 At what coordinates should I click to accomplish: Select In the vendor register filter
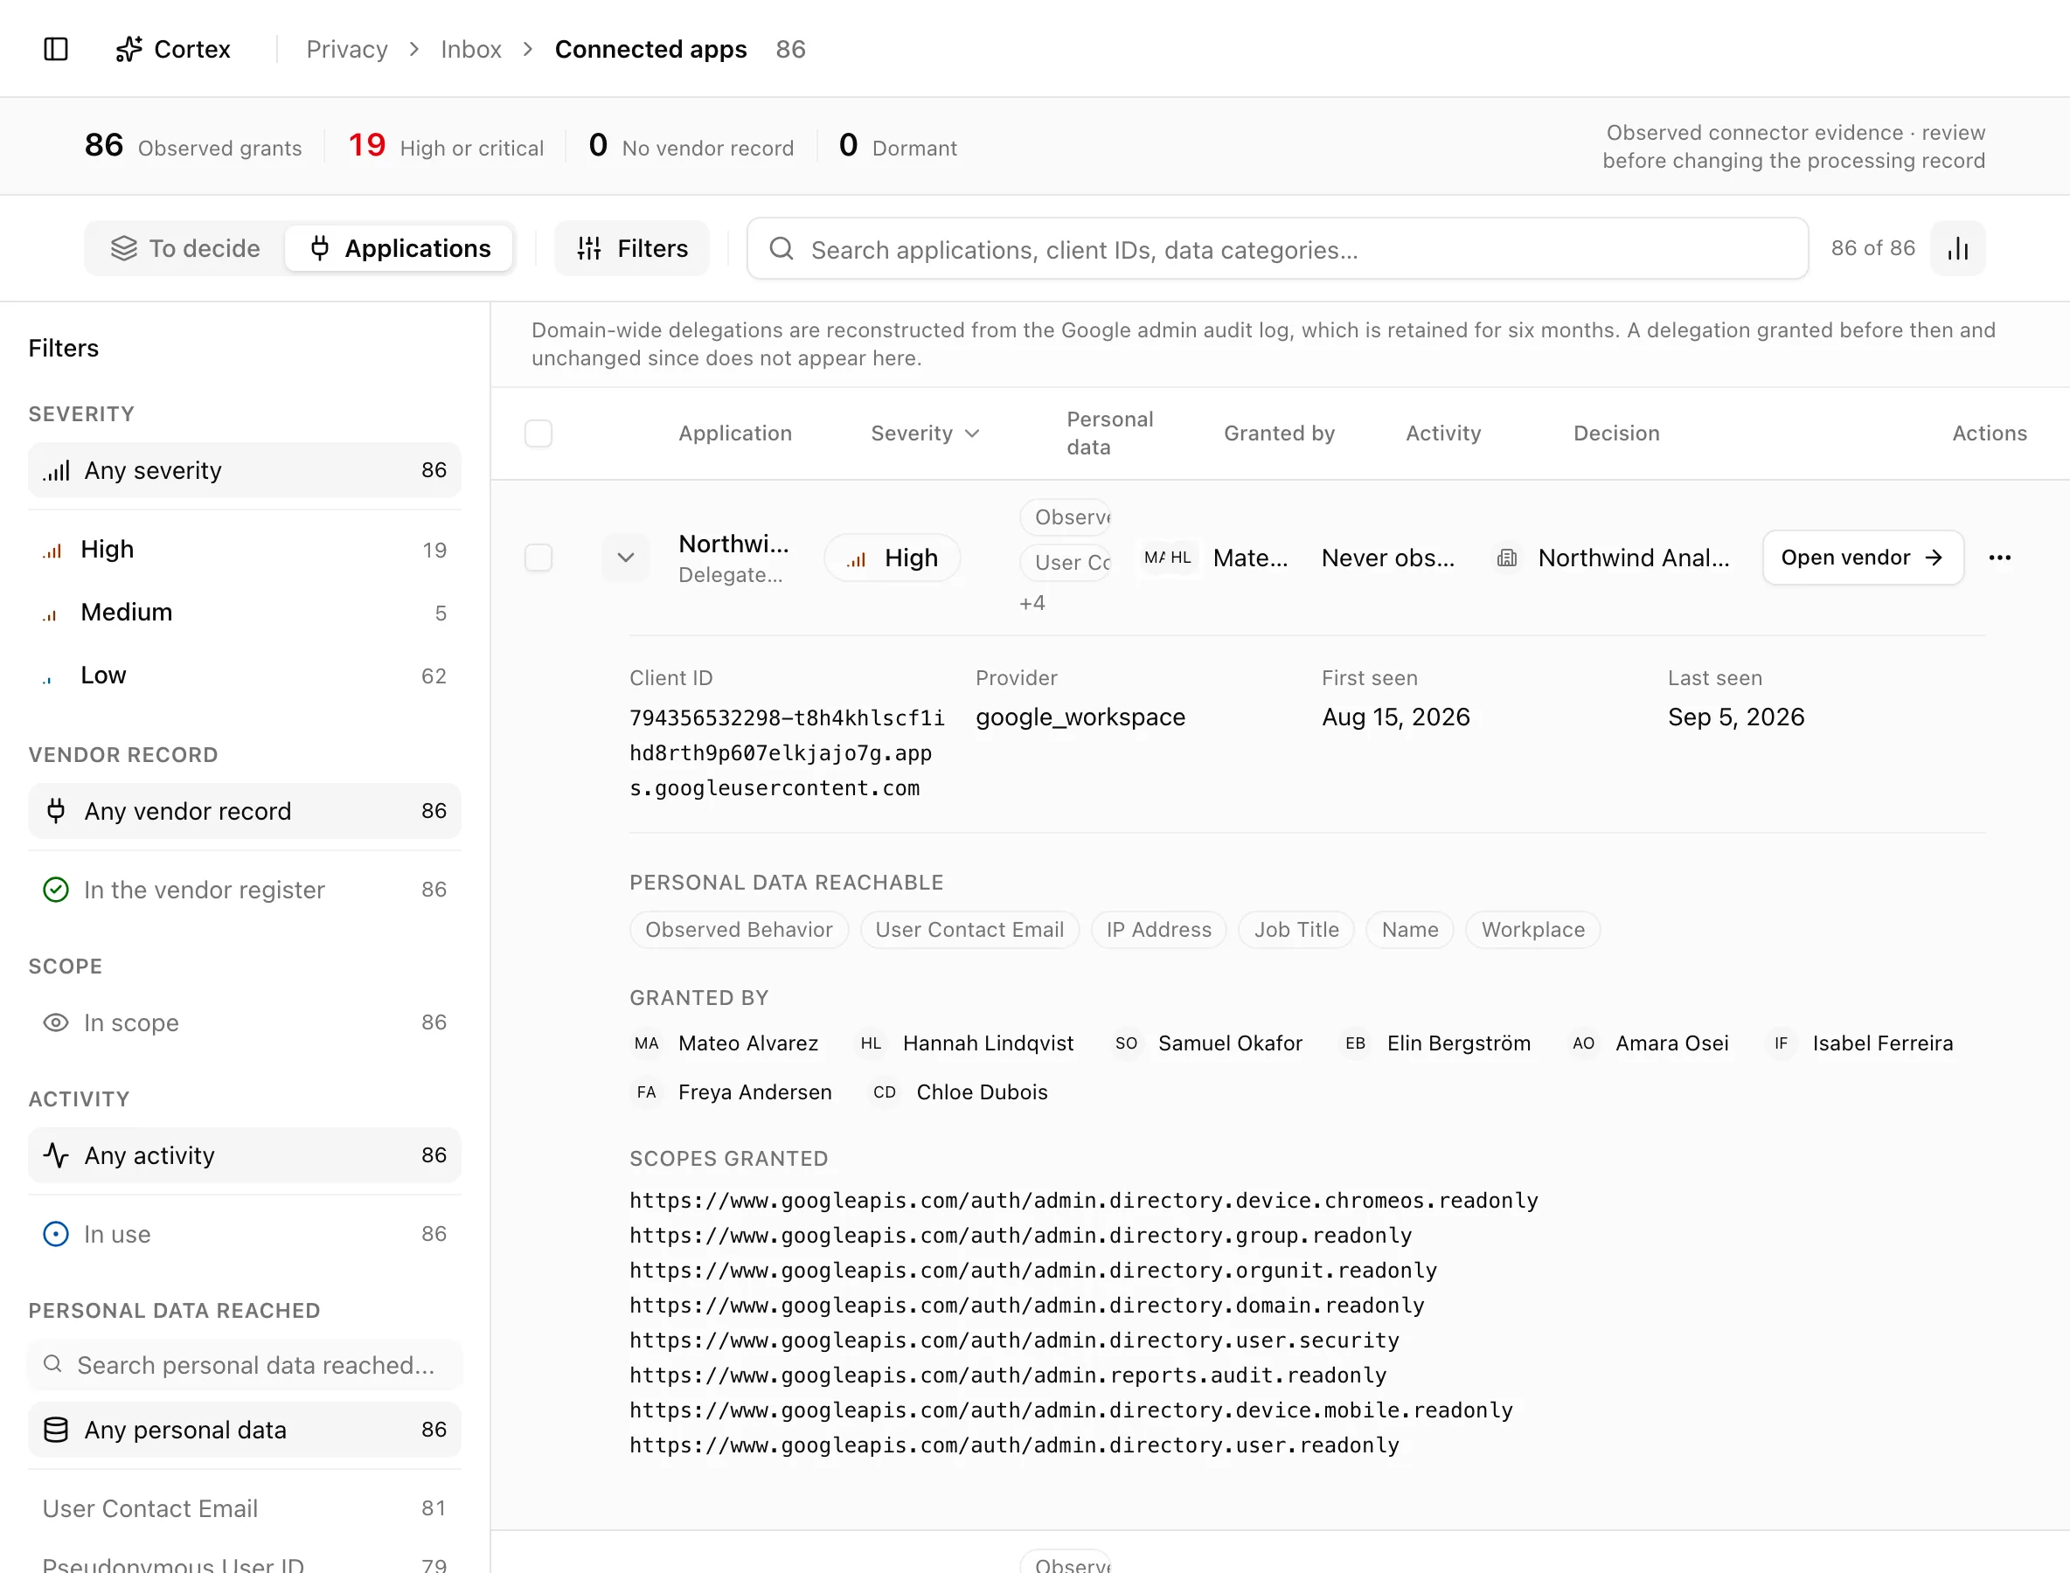point(245,890)
